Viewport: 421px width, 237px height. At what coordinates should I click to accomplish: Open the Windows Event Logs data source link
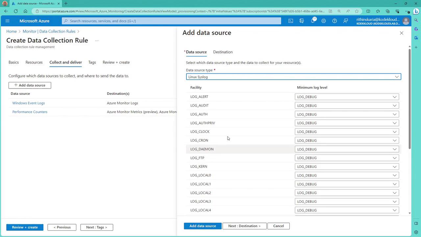click(x=29, y=103)
